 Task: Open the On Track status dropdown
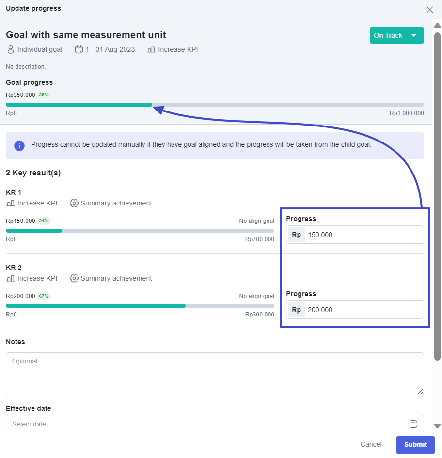396,35
